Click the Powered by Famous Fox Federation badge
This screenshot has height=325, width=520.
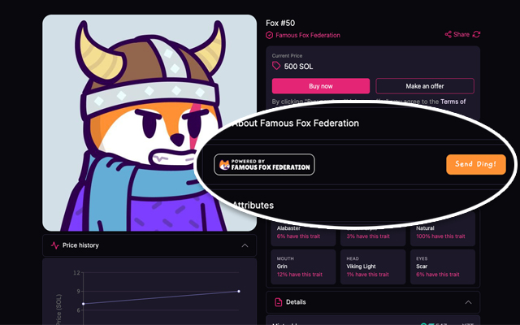tap(264, 165)
